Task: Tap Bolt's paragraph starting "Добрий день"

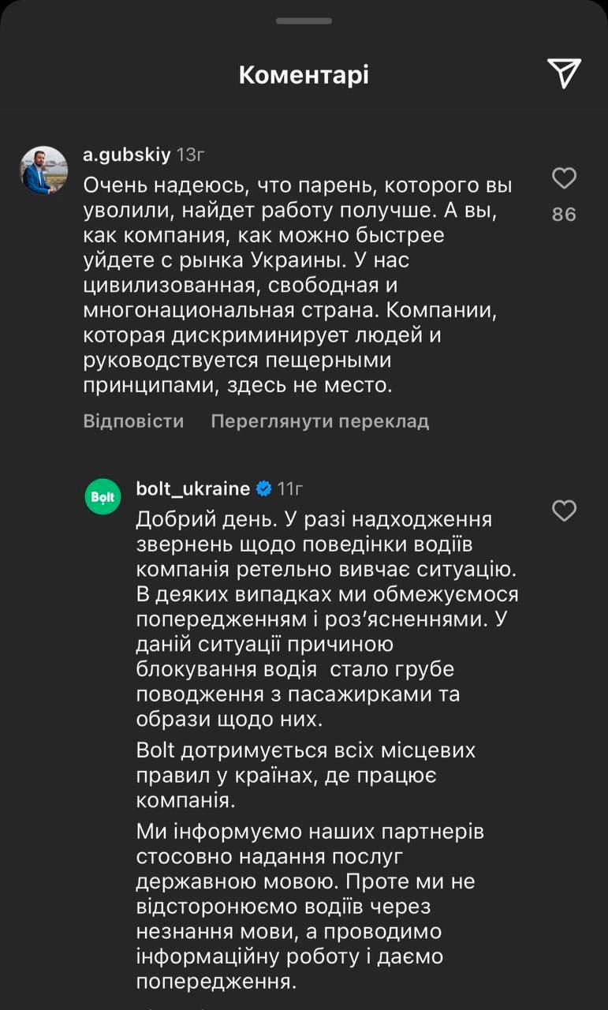Action: pyautogui.click(x=315, y=615)
